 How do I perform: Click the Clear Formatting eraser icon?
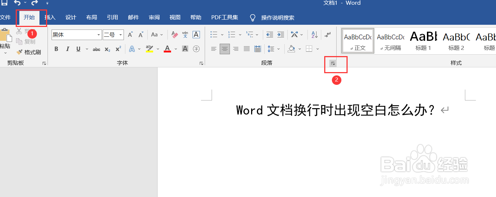tap(174, 35)
